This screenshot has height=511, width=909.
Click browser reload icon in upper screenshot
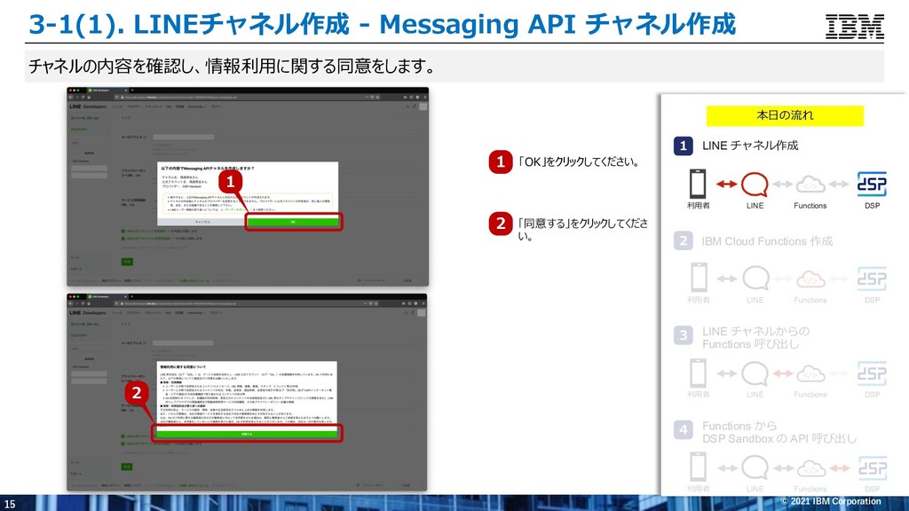click(x=83, y=98)
